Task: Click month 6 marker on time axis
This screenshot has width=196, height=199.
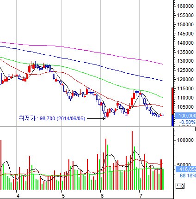Action: point(102,196)
